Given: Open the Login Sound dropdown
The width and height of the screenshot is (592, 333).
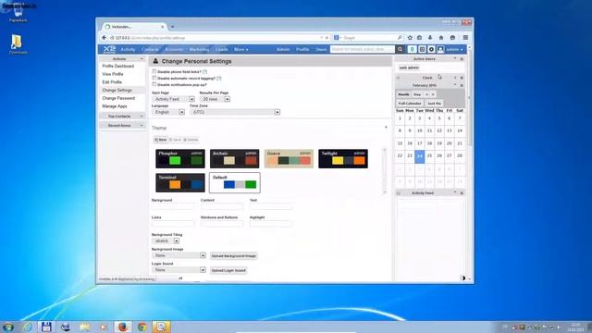Looking at the screenshot, I should click(179, 270).
